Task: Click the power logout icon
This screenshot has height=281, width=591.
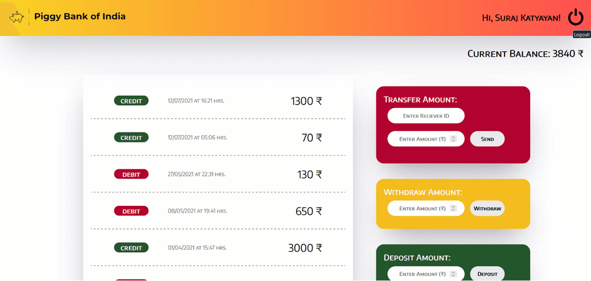Action: point(576,17)
